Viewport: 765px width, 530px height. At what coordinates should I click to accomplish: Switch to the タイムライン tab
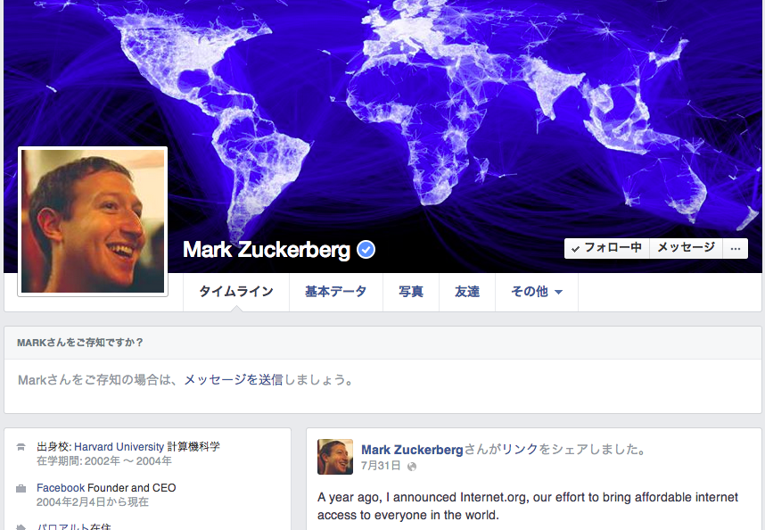[236, 292]
